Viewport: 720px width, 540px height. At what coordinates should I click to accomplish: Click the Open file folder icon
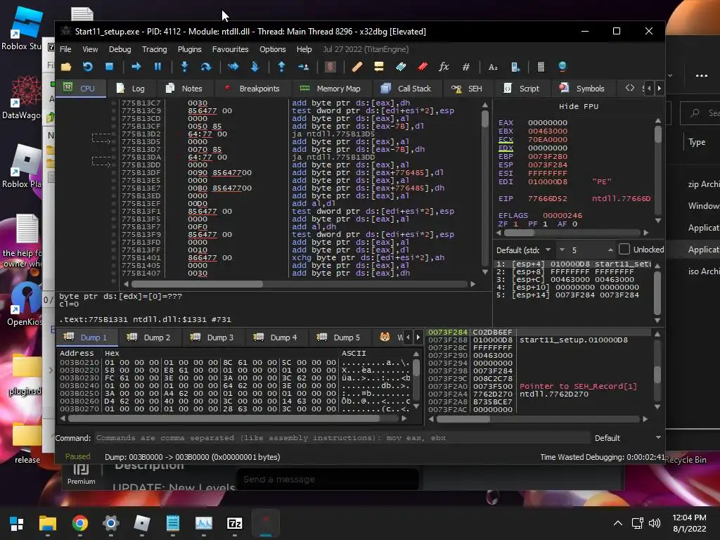66,67
